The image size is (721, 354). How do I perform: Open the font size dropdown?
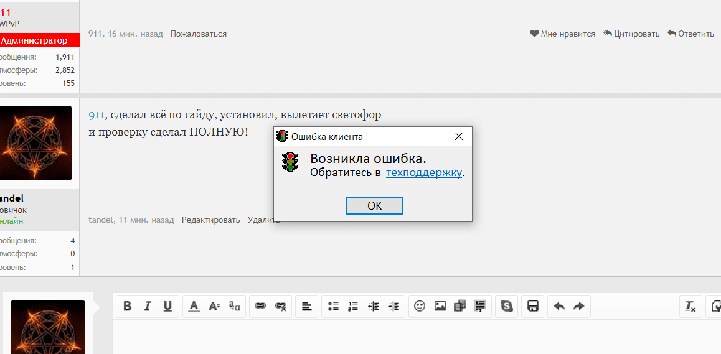(214, 306)
